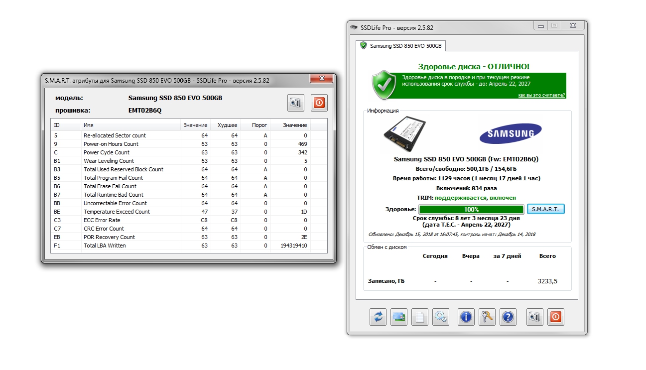Click 'Записано, ГБ' row label
The width and height of the screenshot is (646, 370).
tap(387, 281)
